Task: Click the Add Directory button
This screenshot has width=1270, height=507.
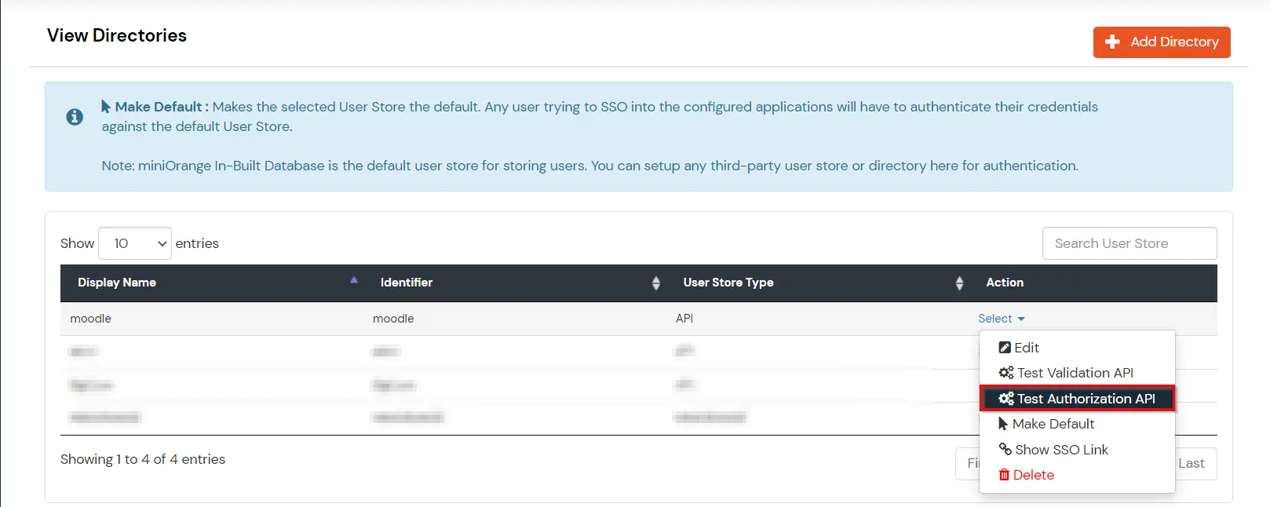Action: [x=1162, y=42]
